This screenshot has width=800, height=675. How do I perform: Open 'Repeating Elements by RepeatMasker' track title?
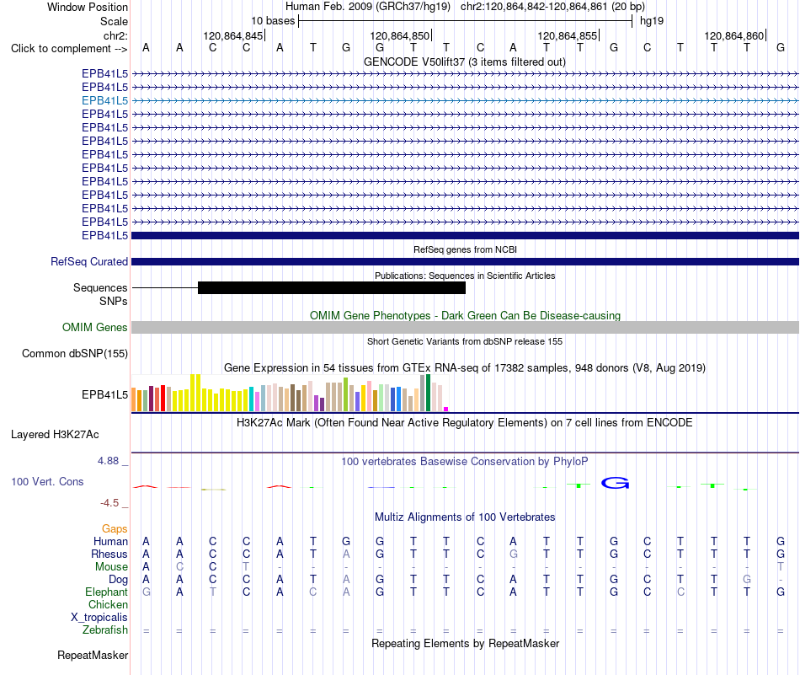pos(465,643)
